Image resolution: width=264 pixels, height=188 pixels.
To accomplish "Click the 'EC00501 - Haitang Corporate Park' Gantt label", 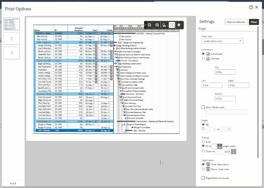I will point(151,33).
